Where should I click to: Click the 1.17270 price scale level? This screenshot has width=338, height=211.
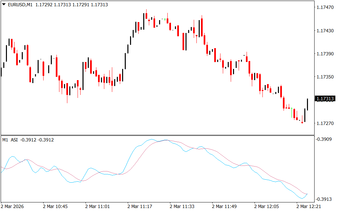pos(325,123)
